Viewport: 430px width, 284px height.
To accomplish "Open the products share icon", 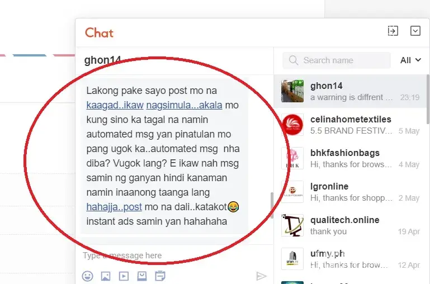I will (x=142, y=276).
